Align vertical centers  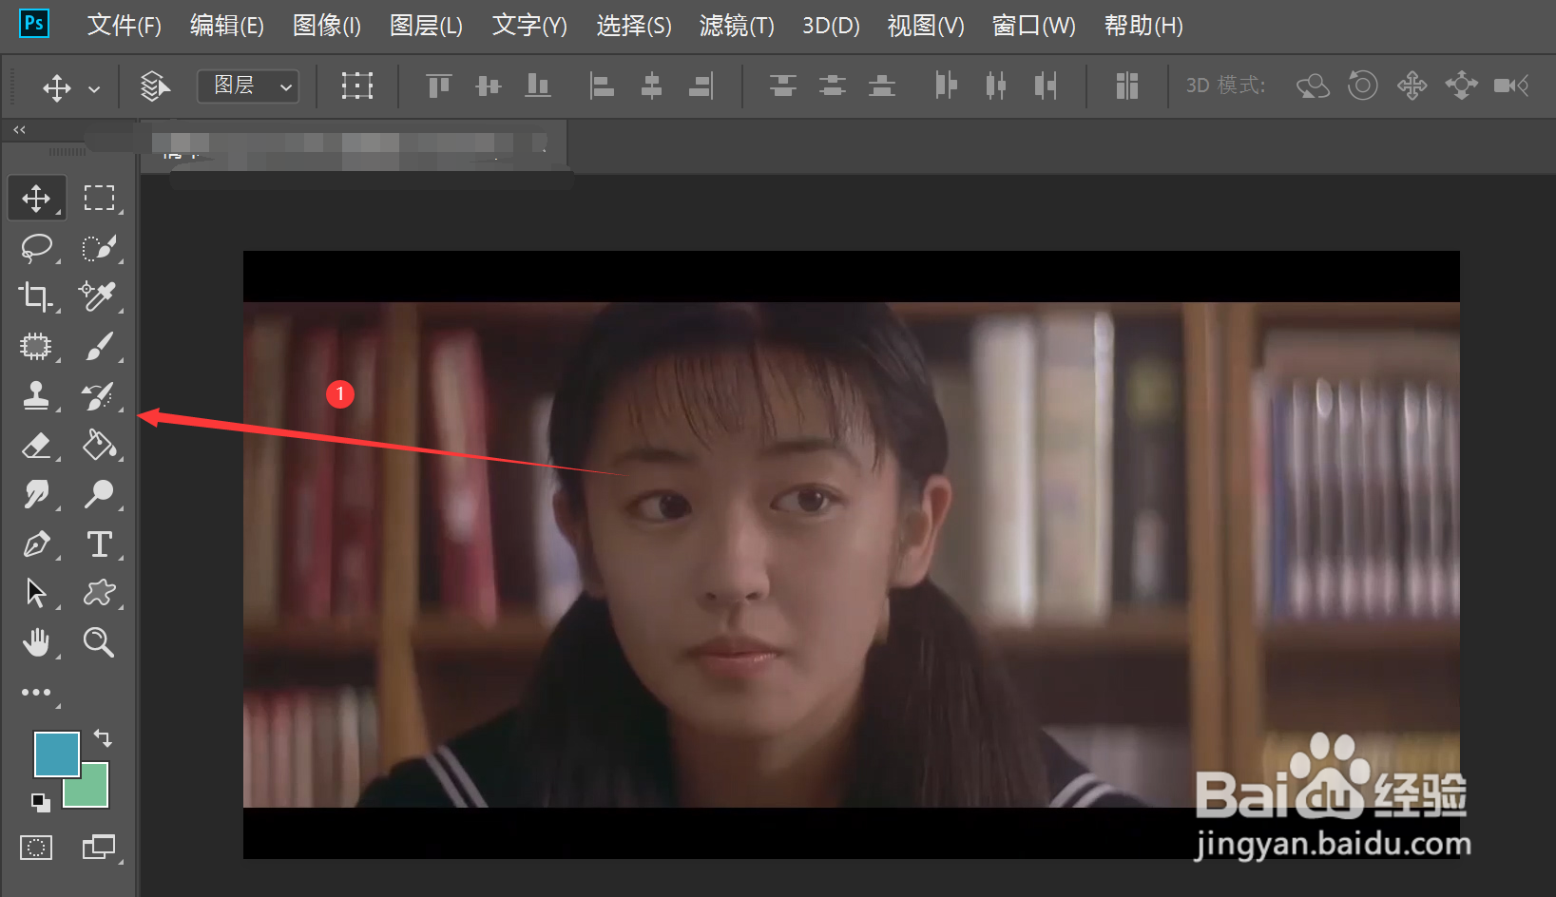click(x=489, y=86)
